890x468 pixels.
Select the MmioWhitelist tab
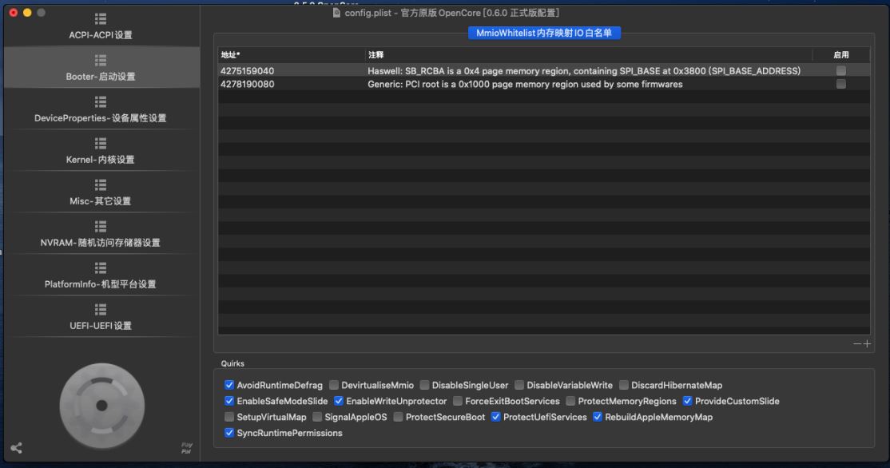pos(544,33)
